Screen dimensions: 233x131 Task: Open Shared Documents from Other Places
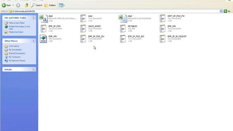point(17,53)
